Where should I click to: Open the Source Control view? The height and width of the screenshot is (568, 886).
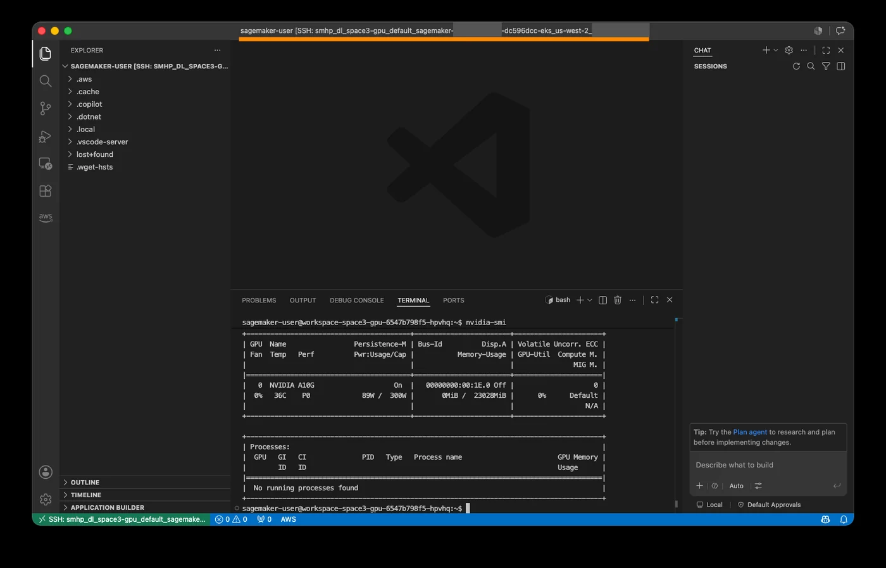pyautogui.click(x=46, y=108)
